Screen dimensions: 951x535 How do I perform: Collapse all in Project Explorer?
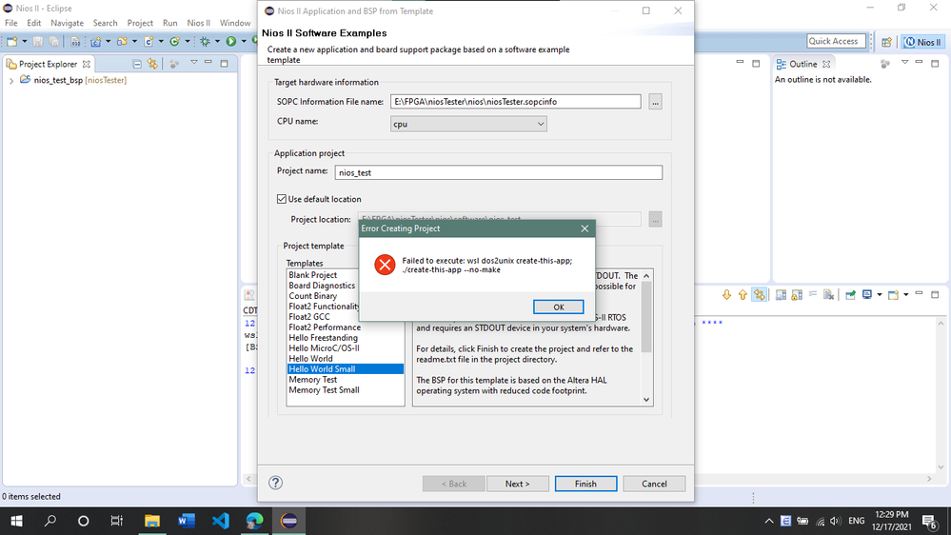(137, 64)
